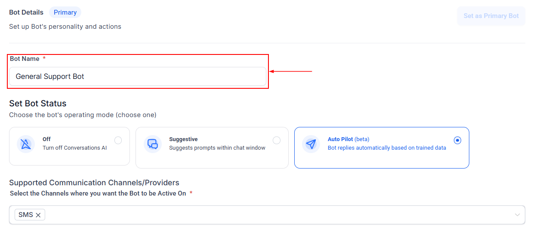Select the Auto Pilot radio button
The width and height of the screenshot is (533, 232).
click(458, 140)
